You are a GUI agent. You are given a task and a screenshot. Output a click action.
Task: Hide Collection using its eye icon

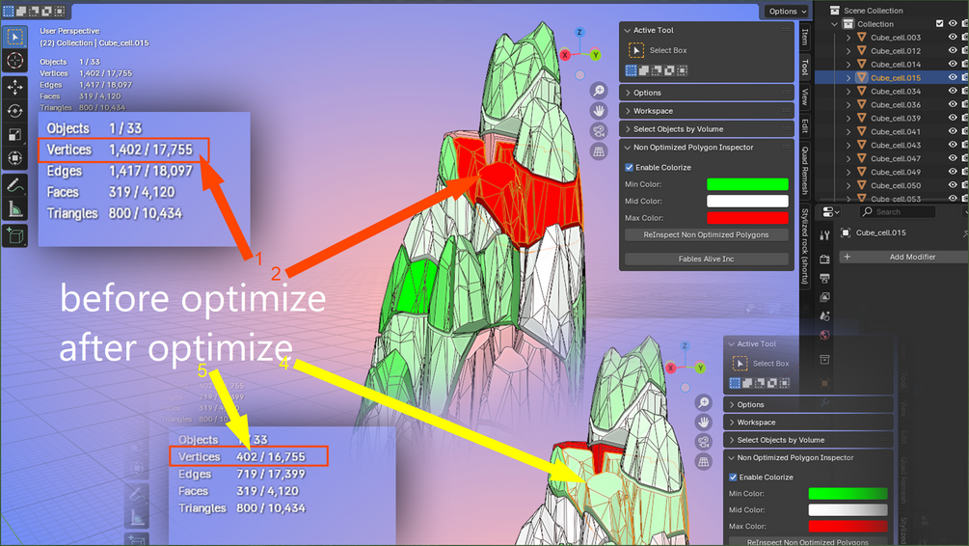tap(953, 23)
